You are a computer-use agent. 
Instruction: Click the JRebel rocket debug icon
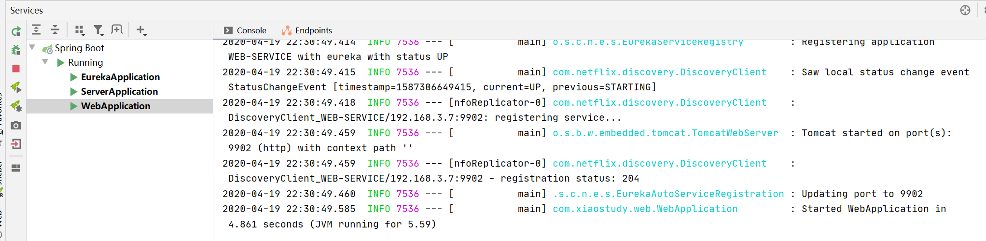(x=16, y=106)
